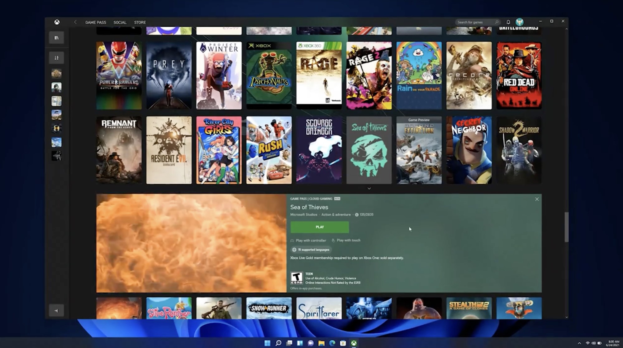Open the Psychonauts game tile
This screenshot has width=623, height=348.
[x=269, y=76]
